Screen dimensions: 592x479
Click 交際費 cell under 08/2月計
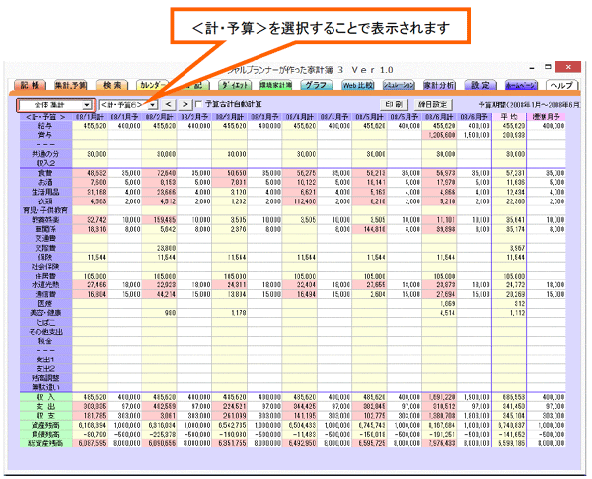pos(159,248)
